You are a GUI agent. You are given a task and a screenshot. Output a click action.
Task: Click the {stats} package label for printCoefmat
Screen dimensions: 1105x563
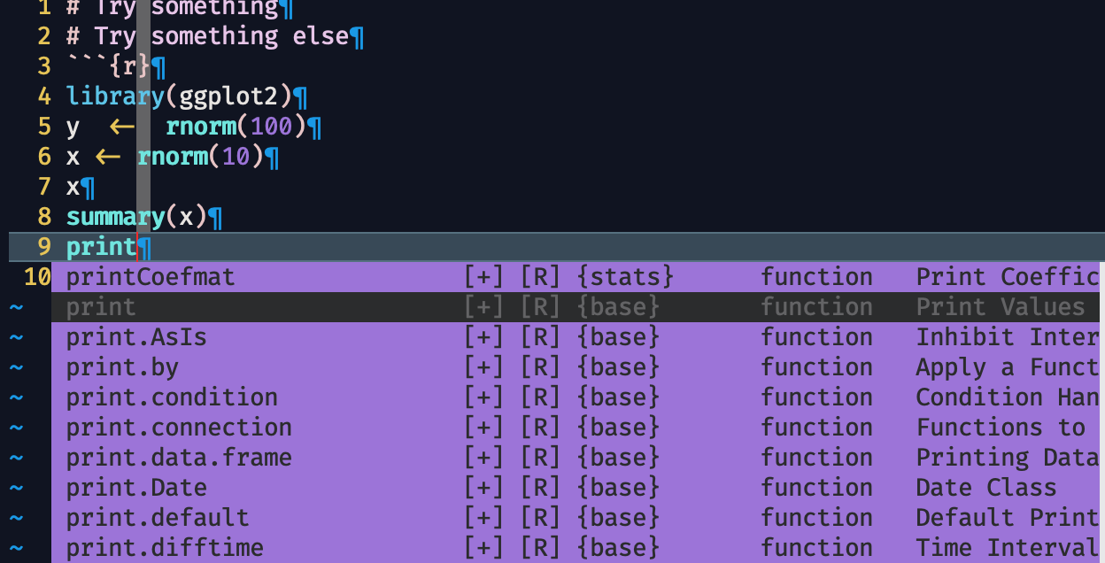click(625, 277)
